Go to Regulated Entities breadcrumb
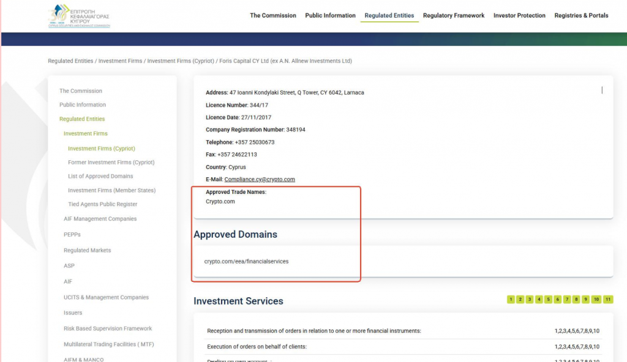This screenshot has height=362, width=627. pyautogui.click(x=70, y=61)
